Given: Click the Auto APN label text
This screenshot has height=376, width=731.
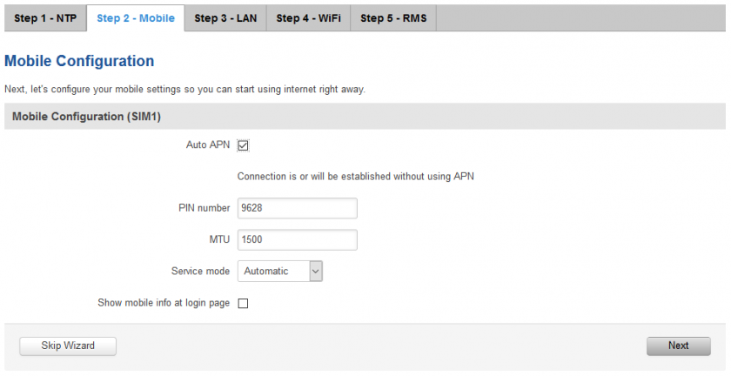Looking at the screenshot, I should [x=208, y=144].
